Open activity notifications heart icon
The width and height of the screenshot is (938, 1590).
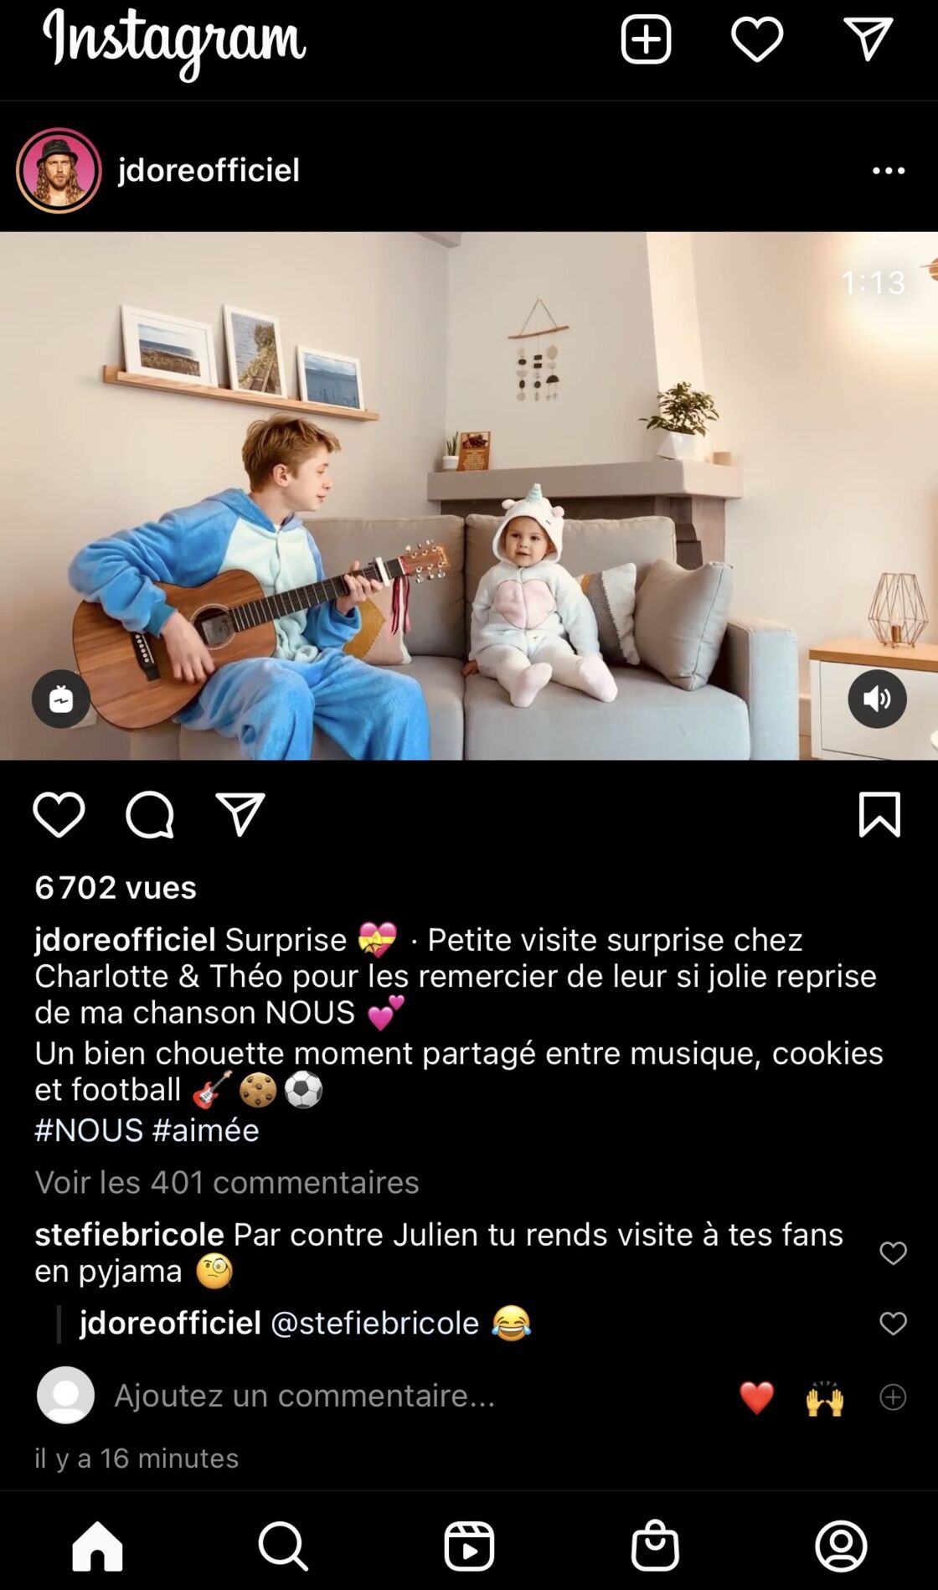click(757, 39)
